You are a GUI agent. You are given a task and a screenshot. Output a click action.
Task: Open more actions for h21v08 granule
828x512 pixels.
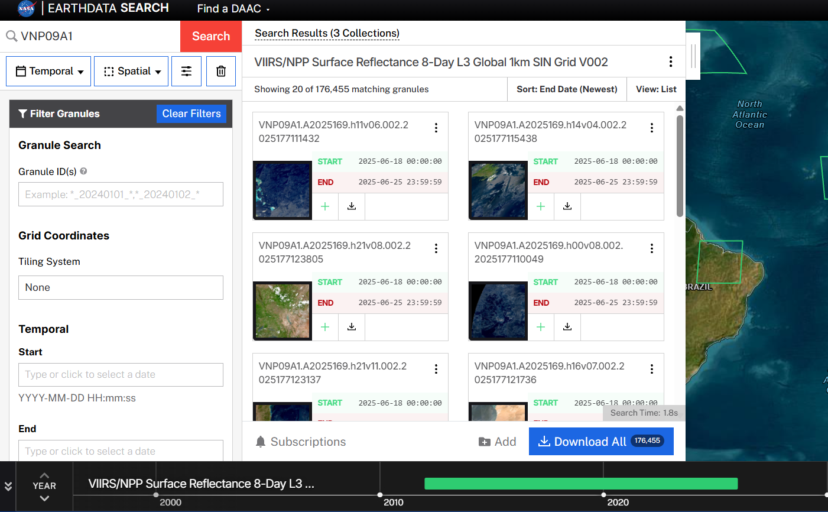click(436, 248)
